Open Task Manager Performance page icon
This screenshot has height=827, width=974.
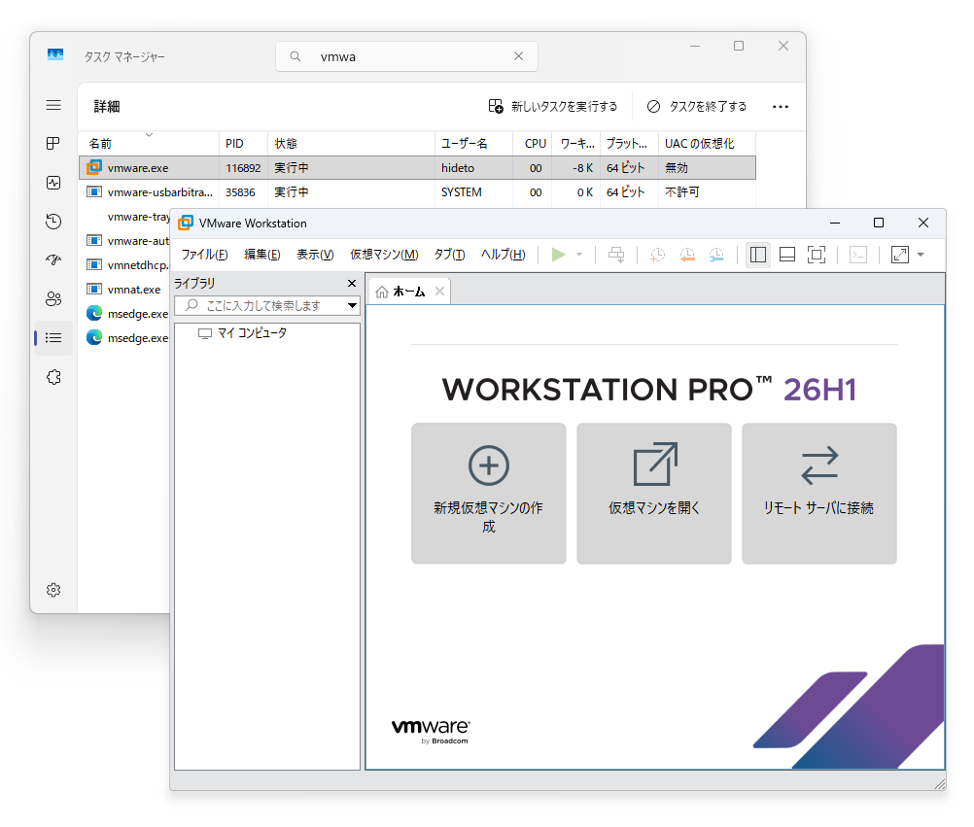pos(53,183)
